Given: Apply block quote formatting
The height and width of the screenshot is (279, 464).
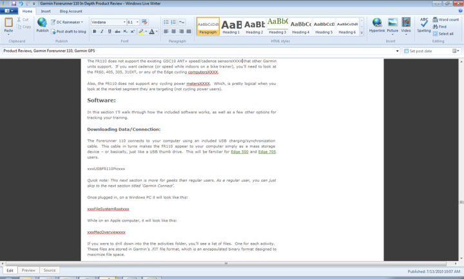Looking at the screenshot, I should coord(182,22).
